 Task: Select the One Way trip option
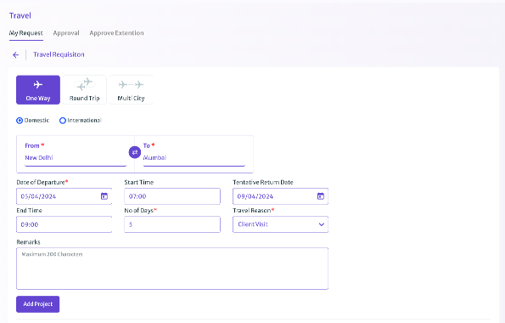[38, 90]
